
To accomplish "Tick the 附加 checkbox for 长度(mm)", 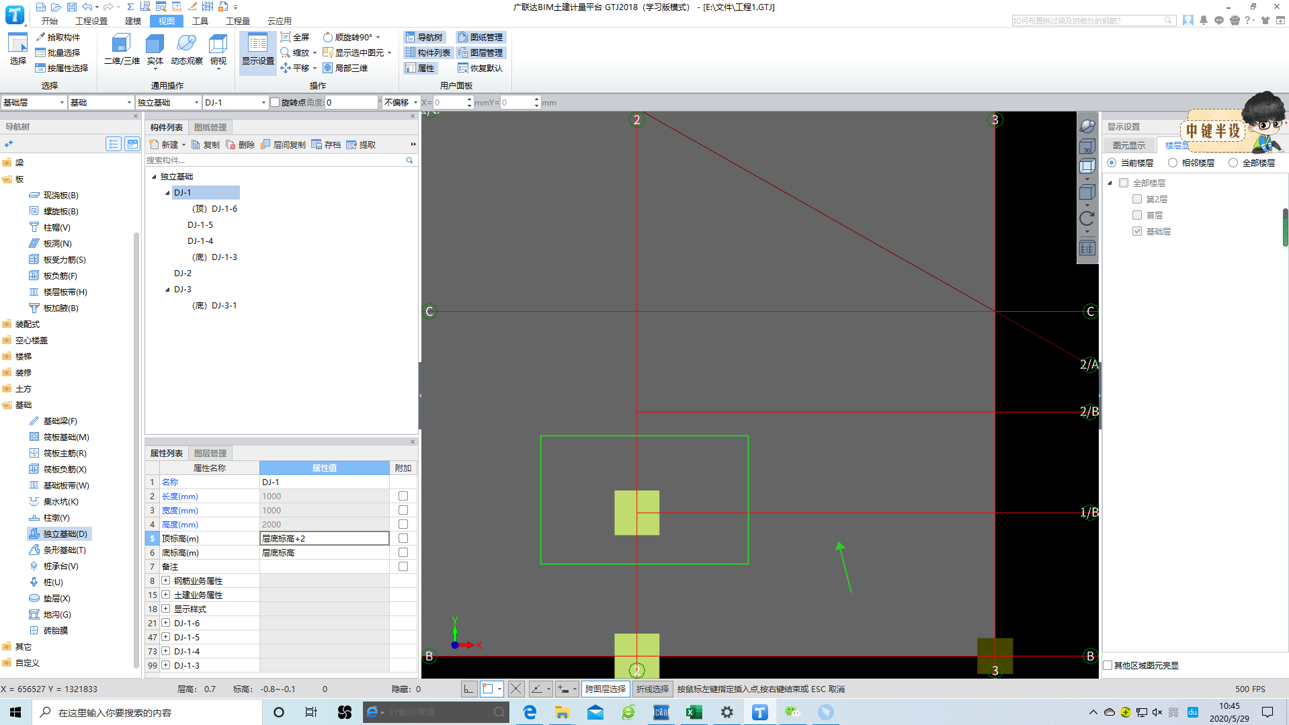I will click(403, 496).
